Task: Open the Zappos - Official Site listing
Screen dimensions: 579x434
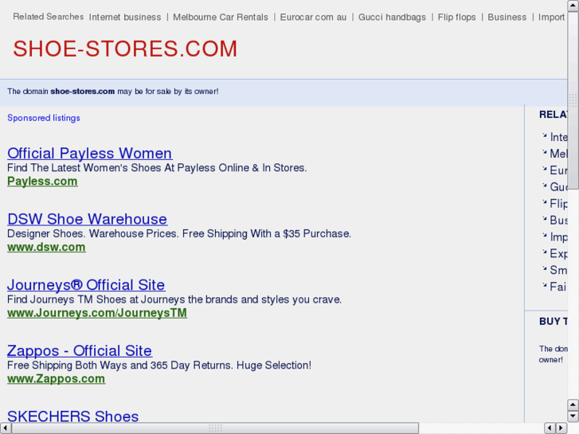Action: tap(80, 350)
